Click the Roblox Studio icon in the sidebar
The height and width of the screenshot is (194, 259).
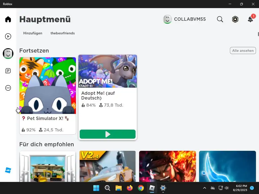point(8,170)
